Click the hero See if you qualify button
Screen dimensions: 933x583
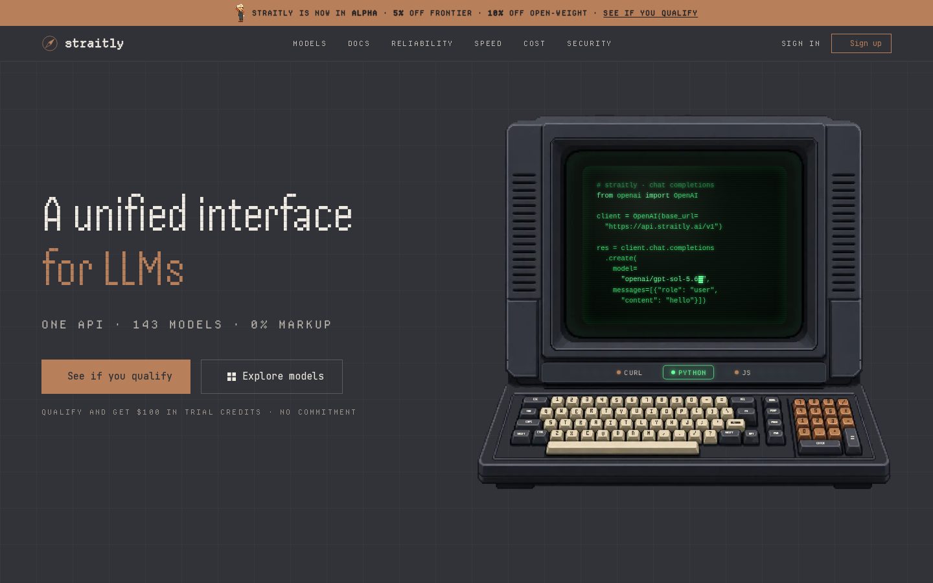coord(116,376)
